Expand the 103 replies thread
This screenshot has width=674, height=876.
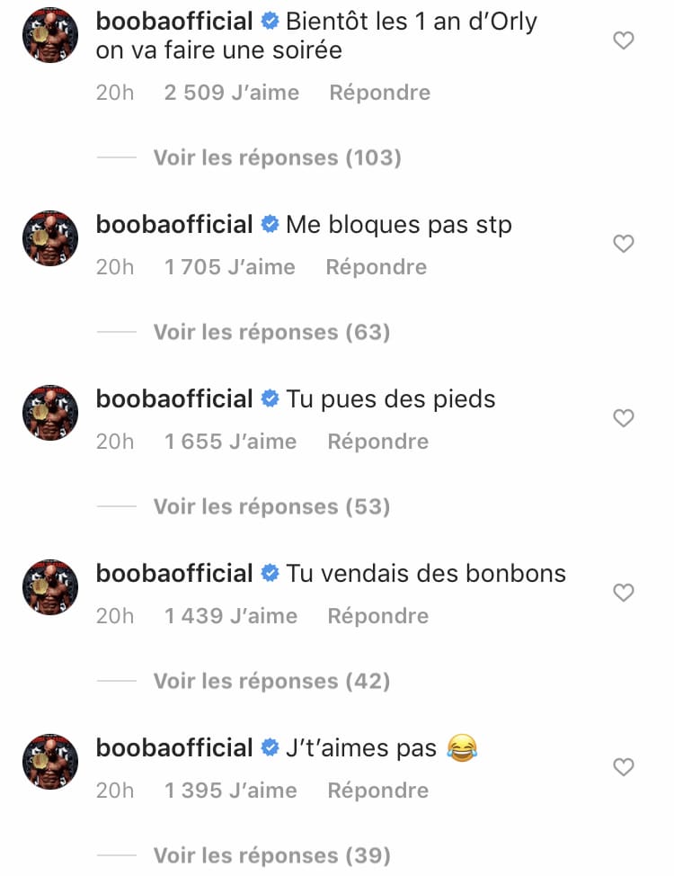pyautogui.click(x=277, y=158)
